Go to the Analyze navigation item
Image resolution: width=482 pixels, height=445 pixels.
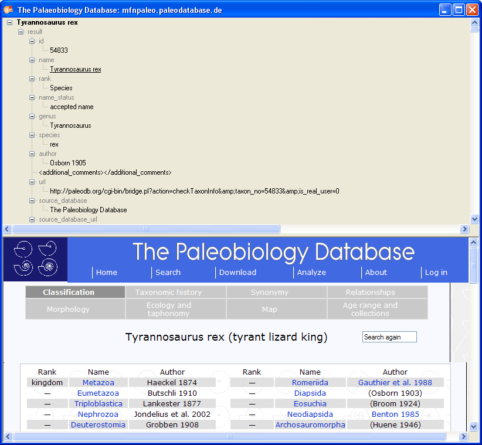click(311, 272)
